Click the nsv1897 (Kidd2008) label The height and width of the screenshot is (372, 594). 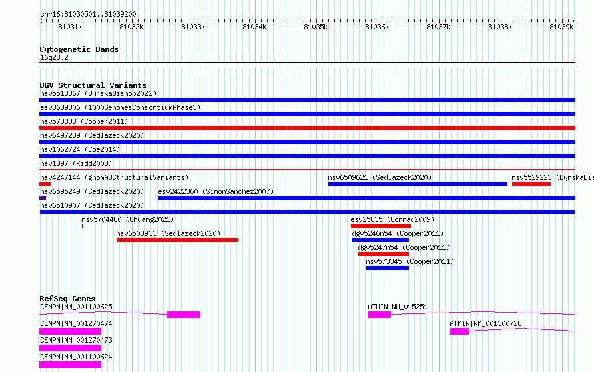coord(76,163)
